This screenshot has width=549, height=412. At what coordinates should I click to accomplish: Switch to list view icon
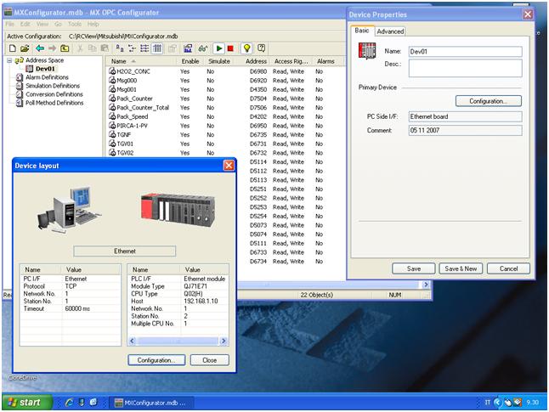(x=144, y=48)
